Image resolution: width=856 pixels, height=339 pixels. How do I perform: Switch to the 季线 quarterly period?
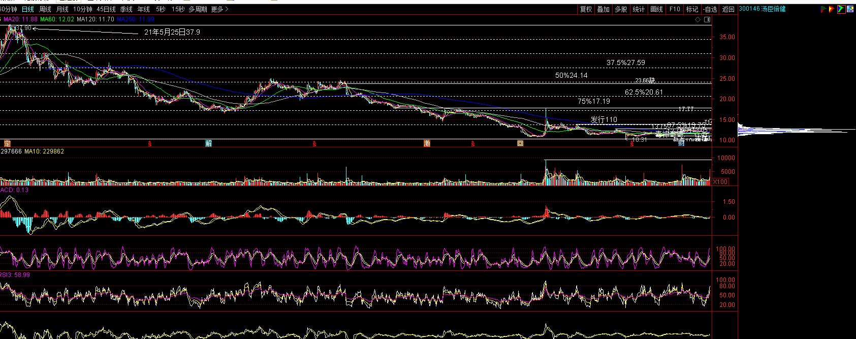pyautogui.click(x=126, y=9)
